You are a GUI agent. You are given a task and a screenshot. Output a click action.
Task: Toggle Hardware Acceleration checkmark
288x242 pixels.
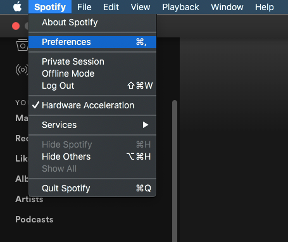tap(92, 105)
